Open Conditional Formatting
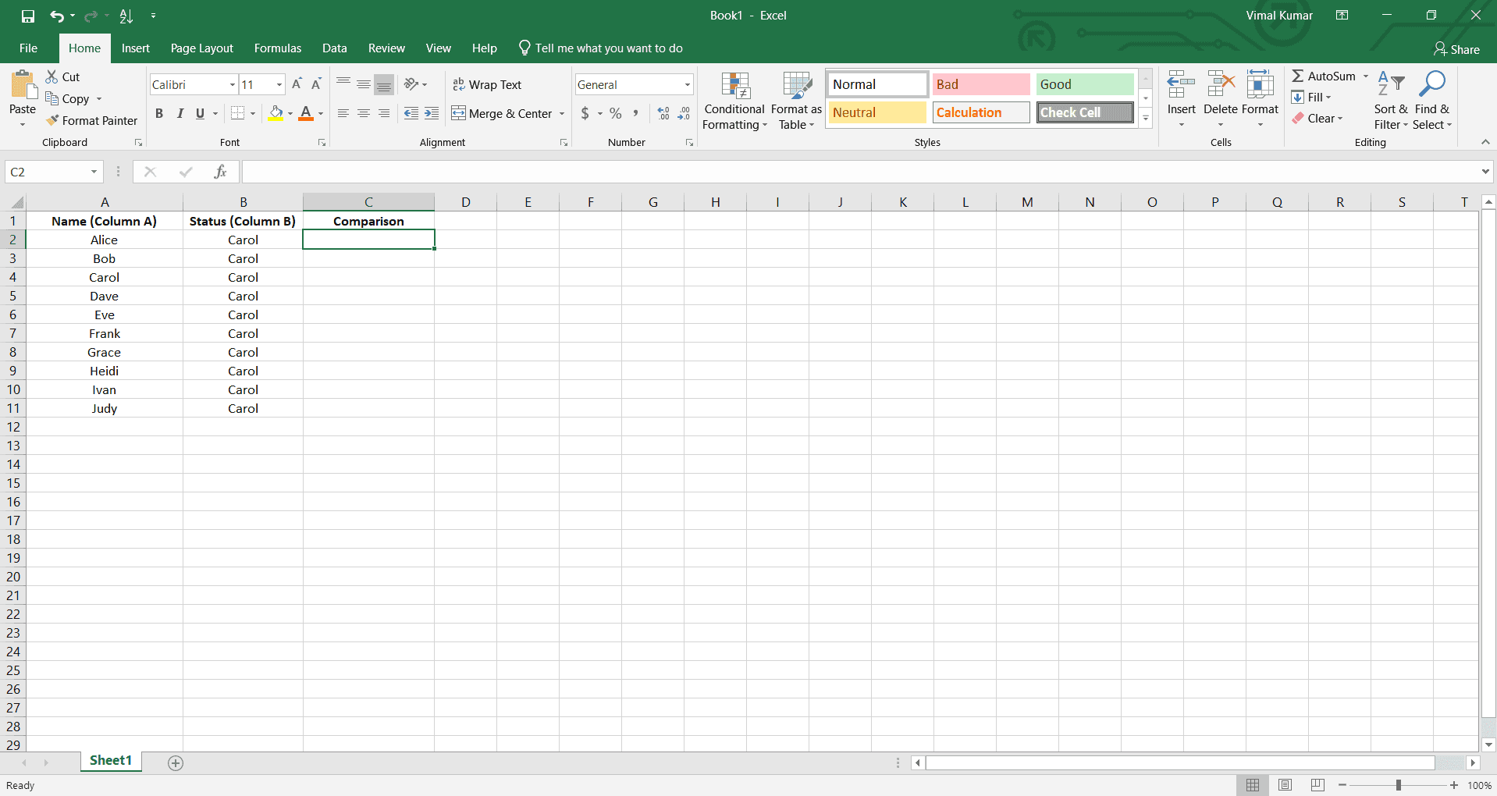 pyautogui.click(x=734, y=100)
